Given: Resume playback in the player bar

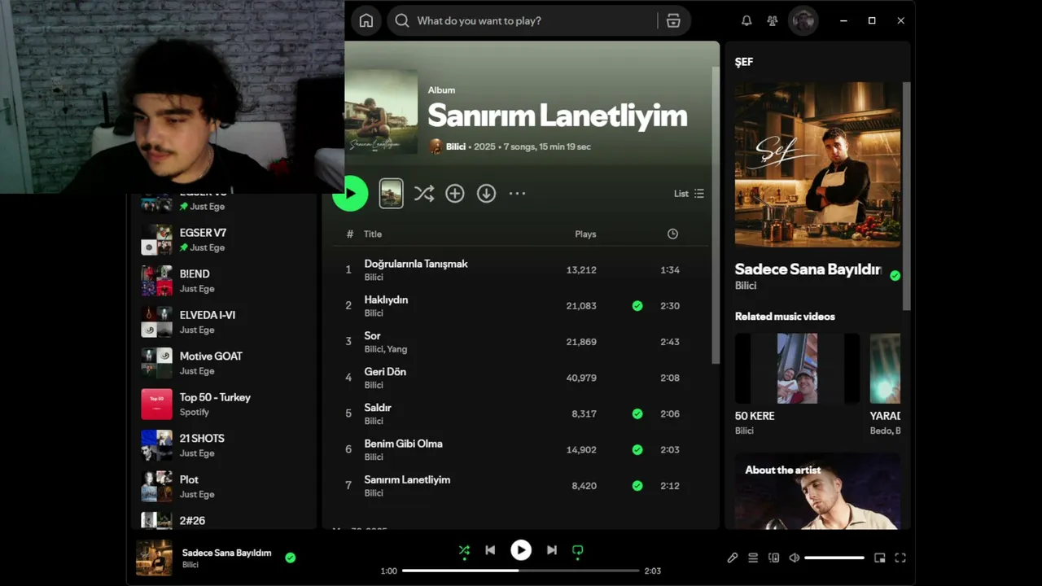Looking at the screenshot, I should (521, 550).
